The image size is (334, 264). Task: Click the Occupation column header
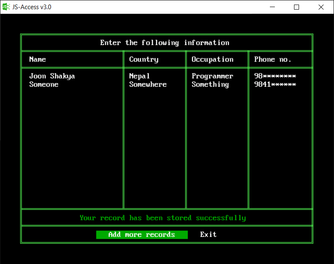tap(212, 59)
